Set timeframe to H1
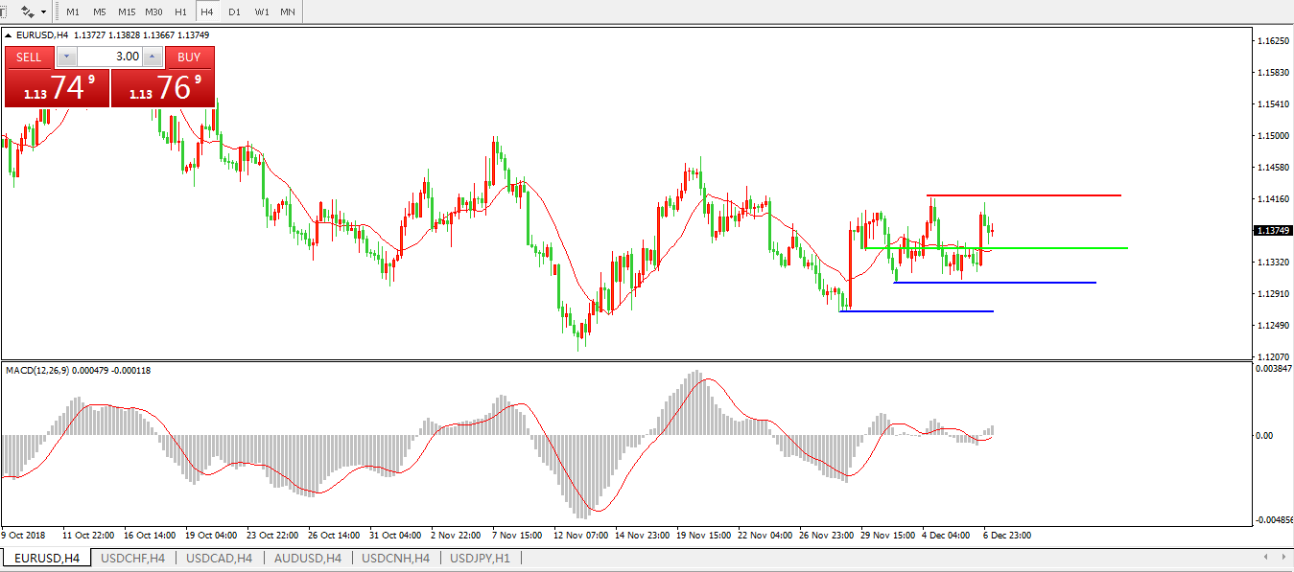 click(180, 12)
